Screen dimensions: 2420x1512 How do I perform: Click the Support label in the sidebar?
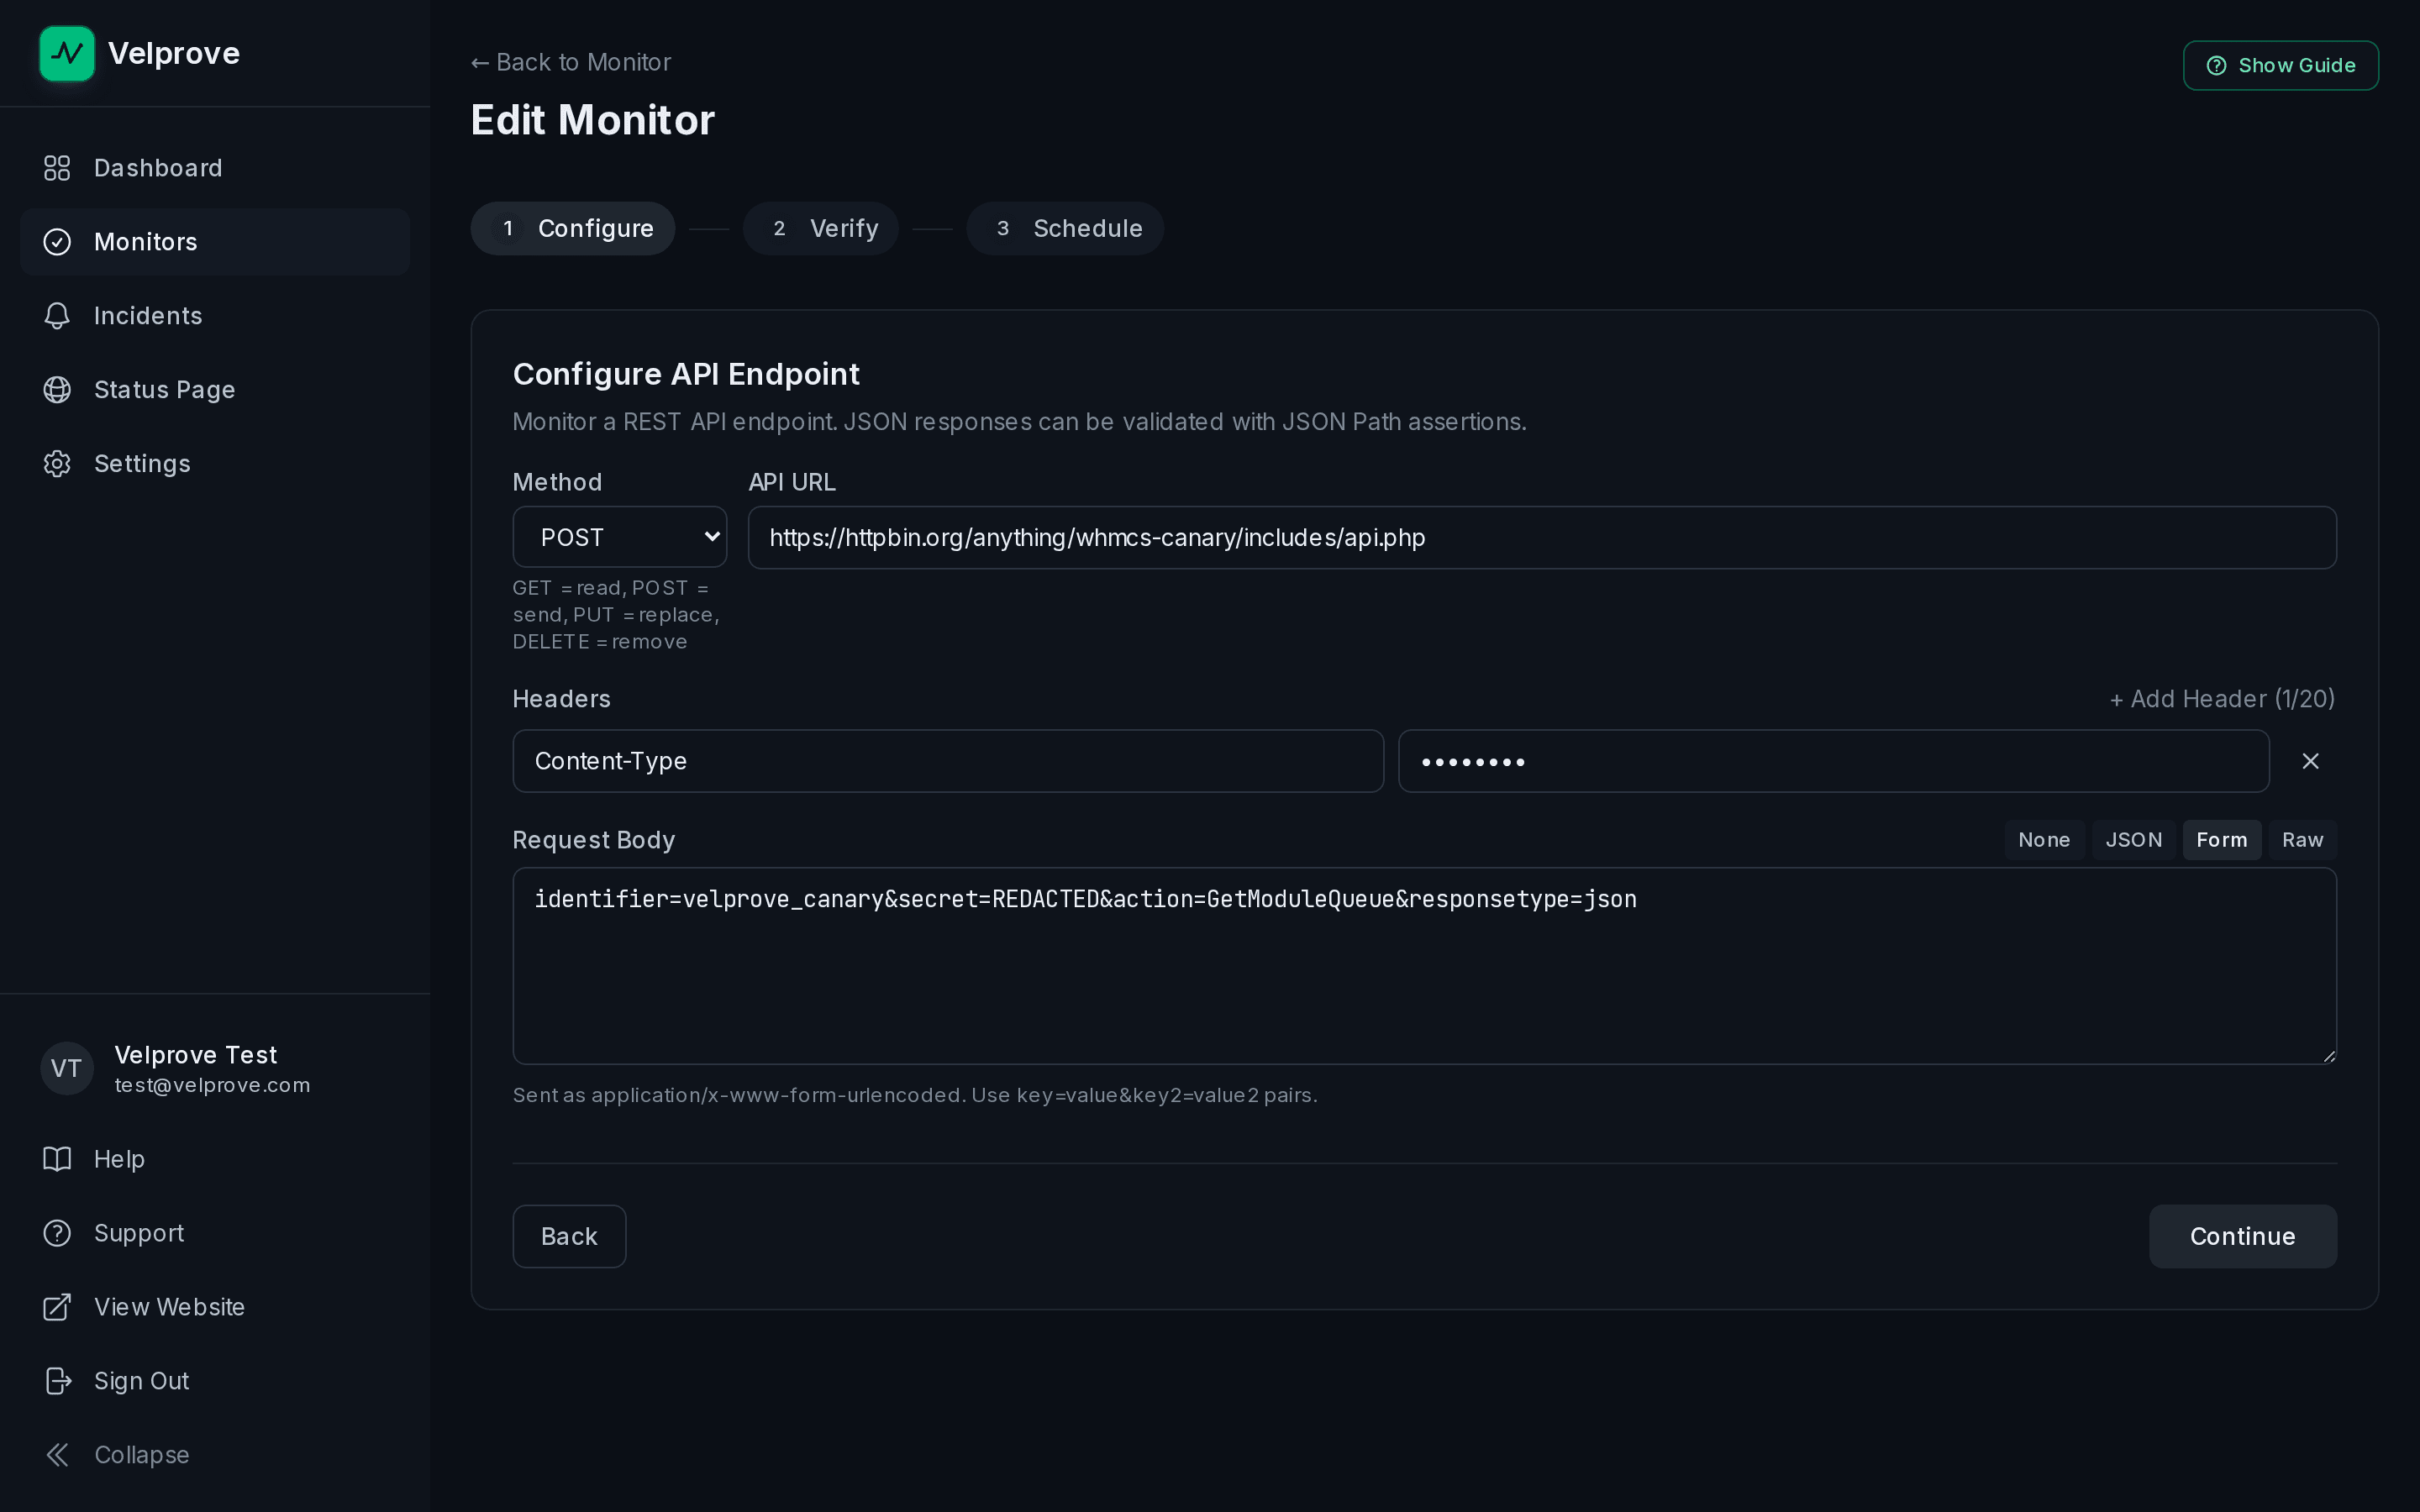tap(139, 1233)
